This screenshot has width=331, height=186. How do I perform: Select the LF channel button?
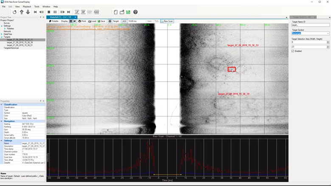(77, 12)
